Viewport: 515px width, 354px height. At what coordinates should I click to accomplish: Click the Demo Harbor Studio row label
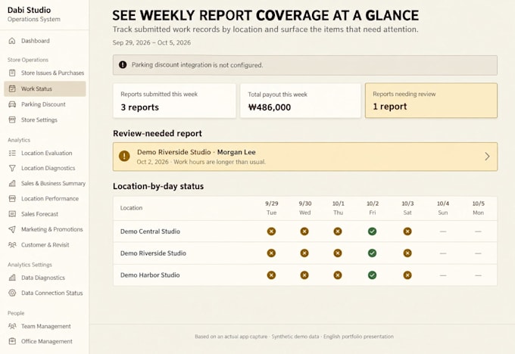[150, 275]
